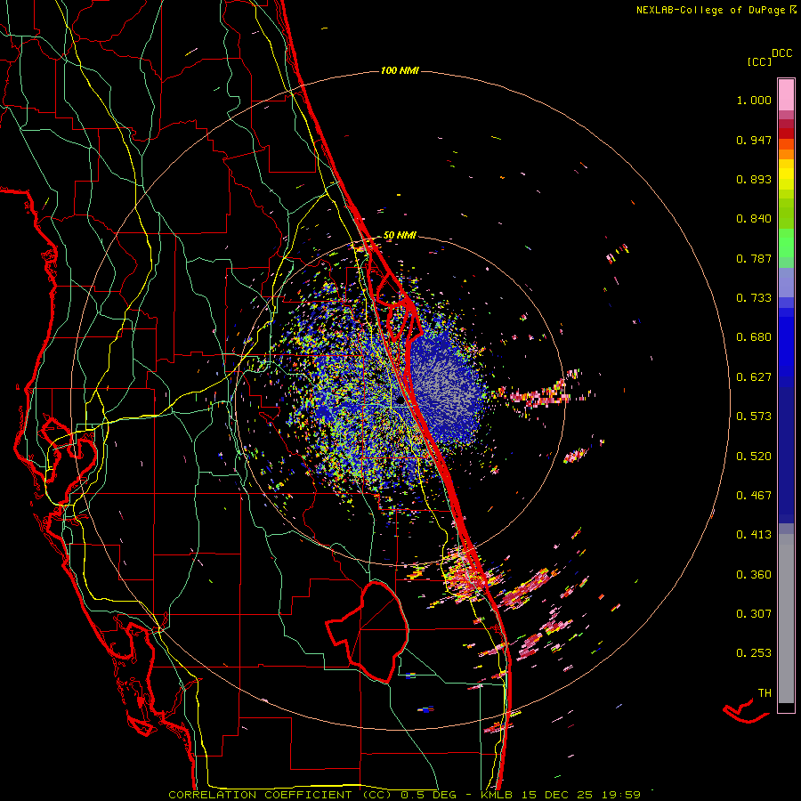Screen dimensions: 801x801
Task: Click the TH threshold label
Action: pyautogui.click(x=765, y=693)
